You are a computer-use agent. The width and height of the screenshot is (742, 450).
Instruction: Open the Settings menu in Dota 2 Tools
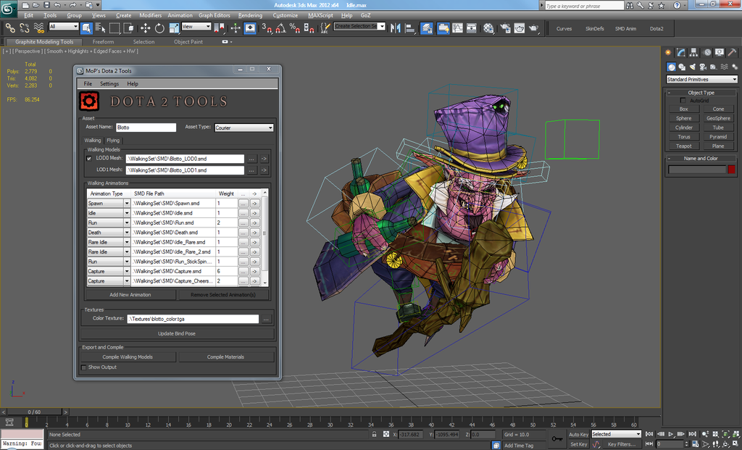109,84
